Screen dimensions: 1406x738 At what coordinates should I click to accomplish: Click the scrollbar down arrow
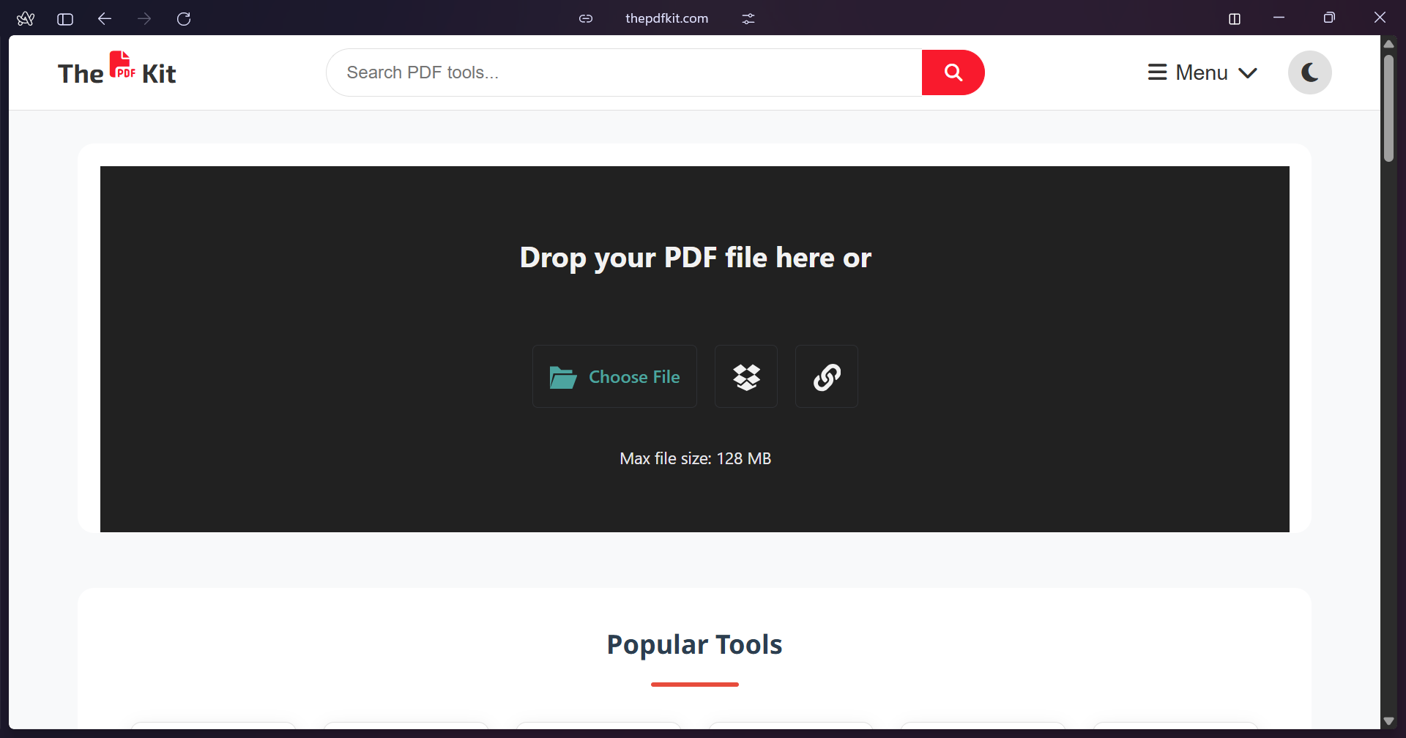click(1390, 720)
